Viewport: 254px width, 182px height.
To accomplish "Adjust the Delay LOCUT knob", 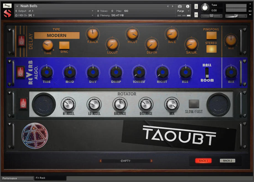I will [x=112, y=44].
